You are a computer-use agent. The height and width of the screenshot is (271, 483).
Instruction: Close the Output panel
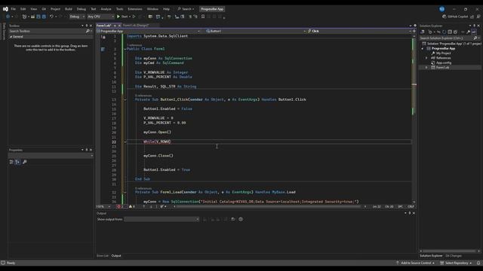(414, 213)
